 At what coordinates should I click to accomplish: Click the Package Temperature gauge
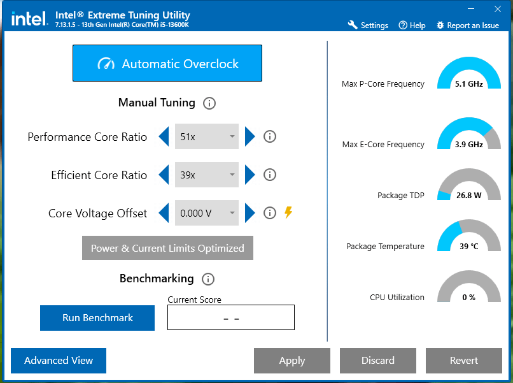pos(469,235)
